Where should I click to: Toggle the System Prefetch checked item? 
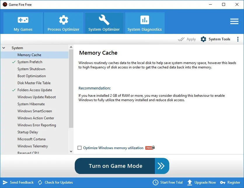pyautogui.click(x=30, y=62)
